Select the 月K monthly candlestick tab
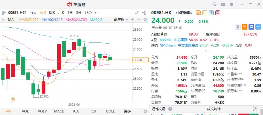The width and height of the screenshot is (263, 115). pos(61,12)
